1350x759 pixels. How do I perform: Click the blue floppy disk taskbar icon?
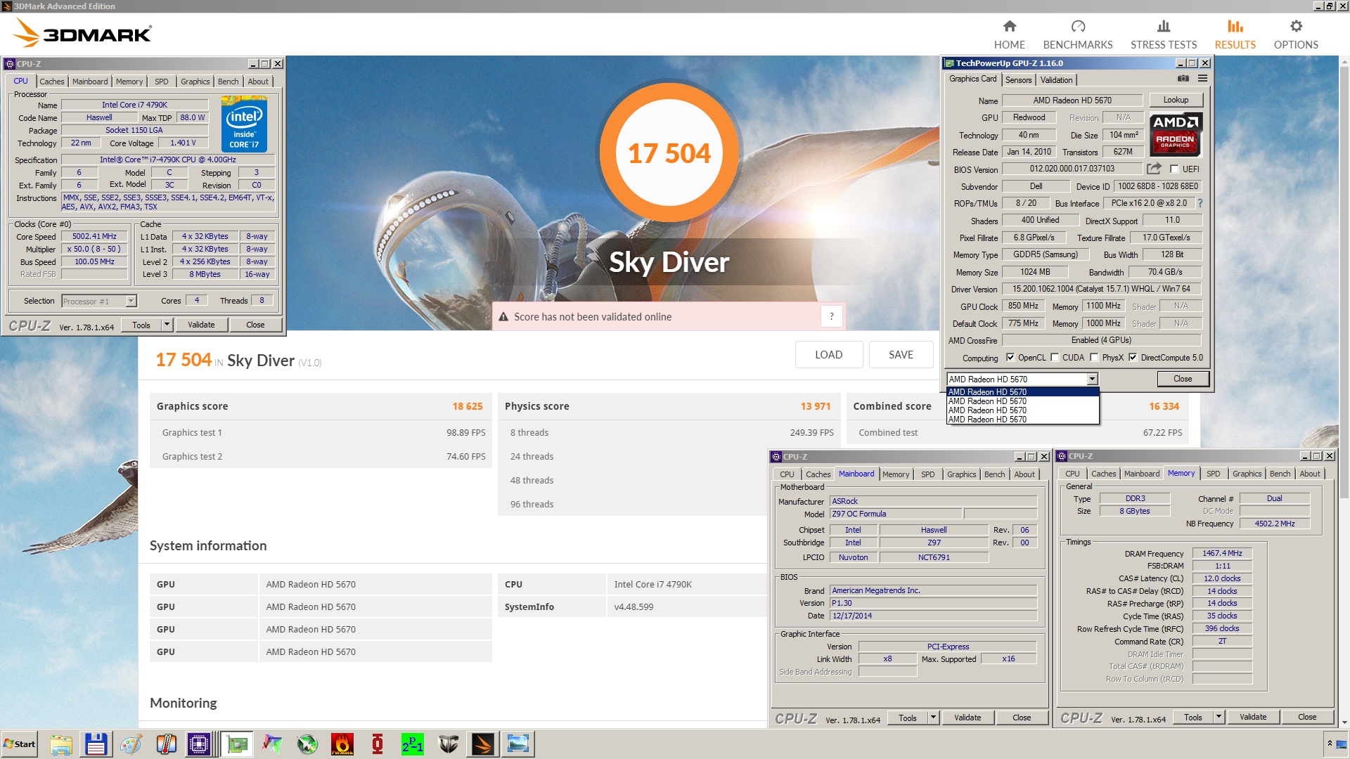tap(96, 744)
